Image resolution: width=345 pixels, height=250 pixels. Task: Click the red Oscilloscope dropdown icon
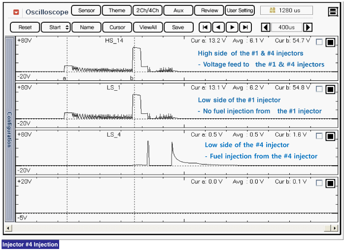pos(16,11)
